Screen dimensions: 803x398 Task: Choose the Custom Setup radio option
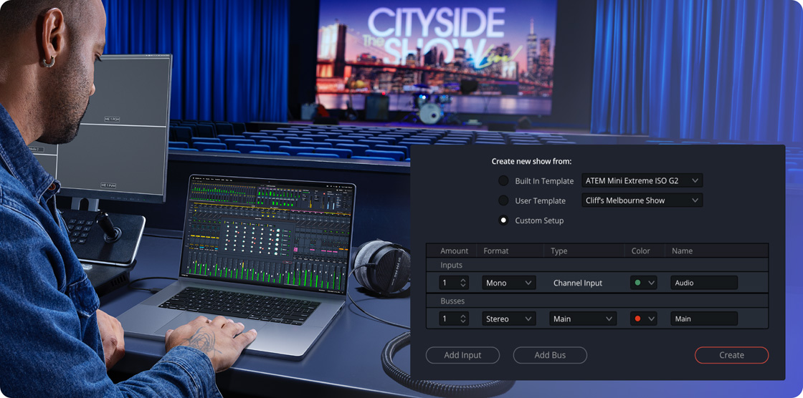503,220
